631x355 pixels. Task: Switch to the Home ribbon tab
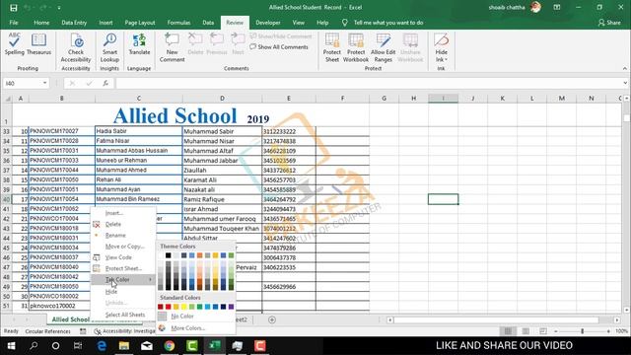click(x=41, y=23)
